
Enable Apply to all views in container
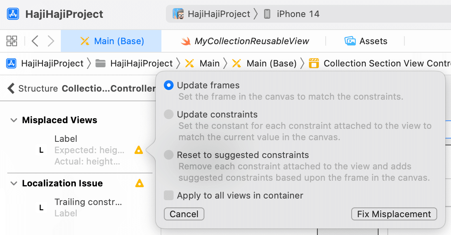pos(169,195)
